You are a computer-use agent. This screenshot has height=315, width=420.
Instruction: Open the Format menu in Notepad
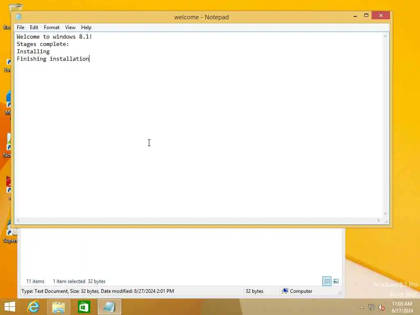pos(51,27)
